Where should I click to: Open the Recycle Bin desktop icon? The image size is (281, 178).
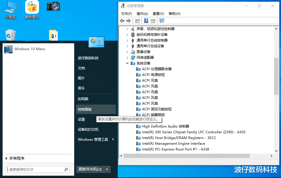click(x=11, y=35)
